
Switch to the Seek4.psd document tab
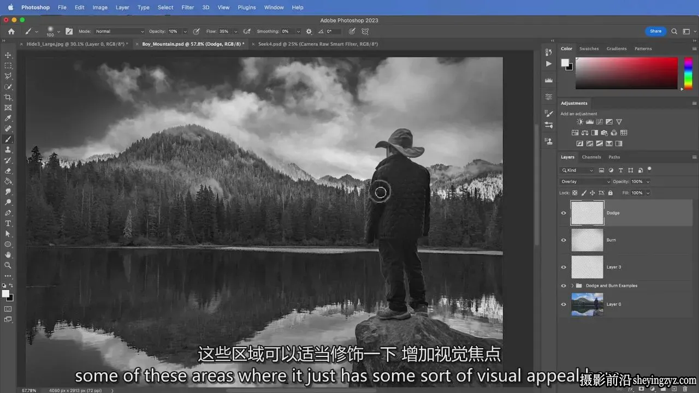click(x=318, y=44)
